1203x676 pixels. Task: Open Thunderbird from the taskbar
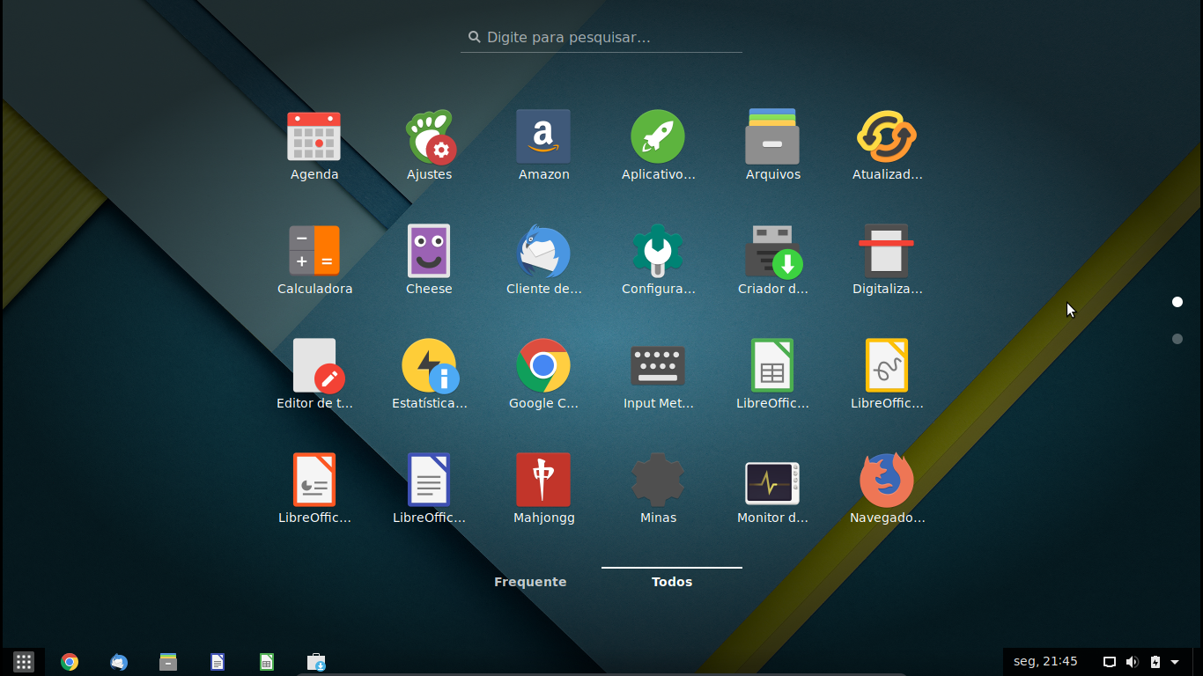119,661
